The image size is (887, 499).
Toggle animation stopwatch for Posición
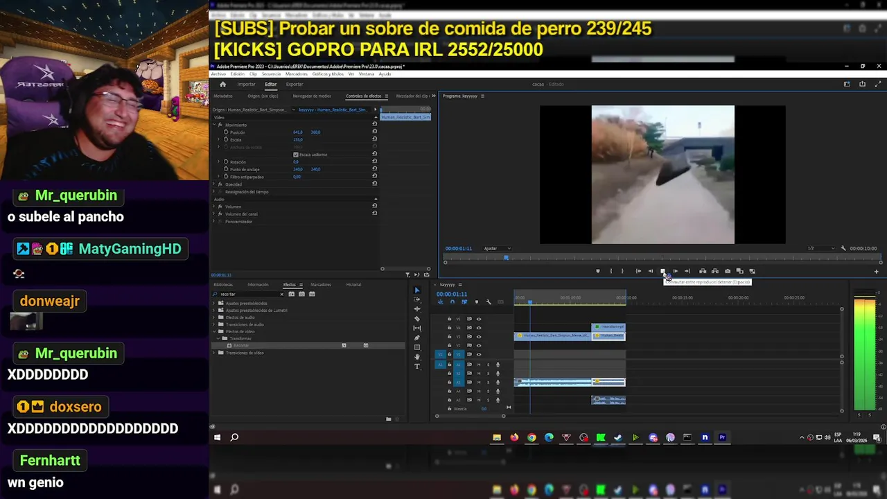(226, 132)
